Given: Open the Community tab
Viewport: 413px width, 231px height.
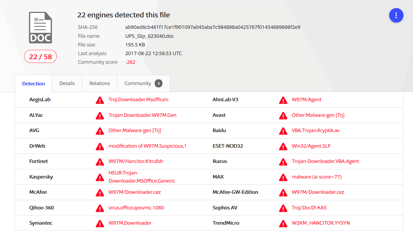Looking at the screenshot, I should pyautogui.click(x=138, y=83).
